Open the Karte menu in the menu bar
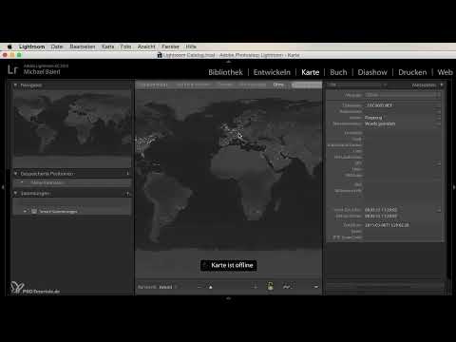 [107, 47]
